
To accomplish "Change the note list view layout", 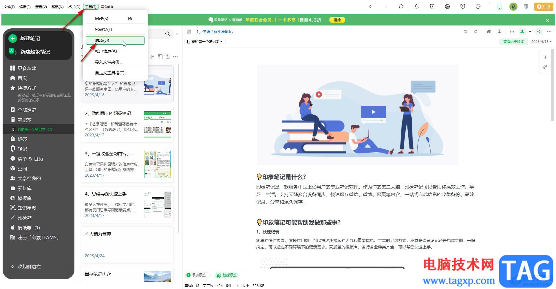I will tap(160, 56).
